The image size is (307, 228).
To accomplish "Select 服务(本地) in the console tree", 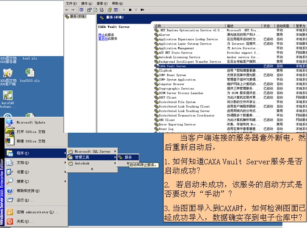I will 76,16.
